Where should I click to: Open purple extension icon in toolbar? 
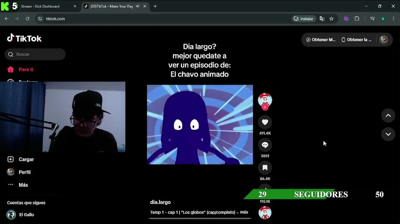pos(346,19)
